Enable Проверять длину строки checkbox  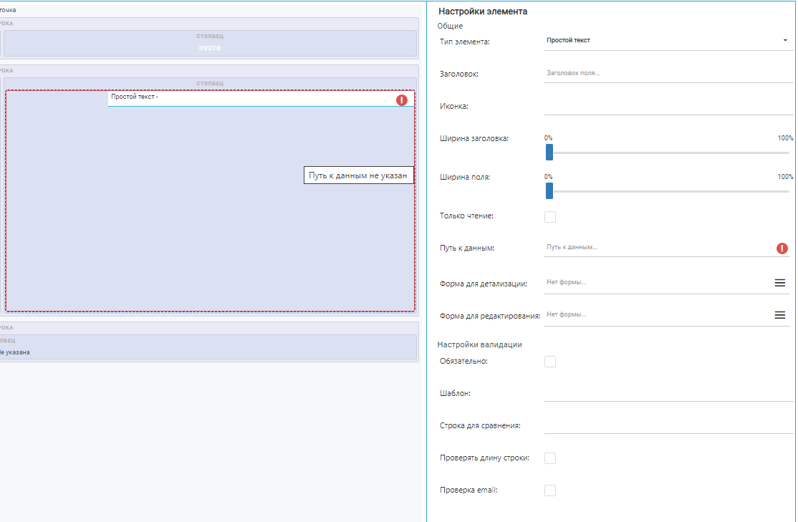[550, 458]
